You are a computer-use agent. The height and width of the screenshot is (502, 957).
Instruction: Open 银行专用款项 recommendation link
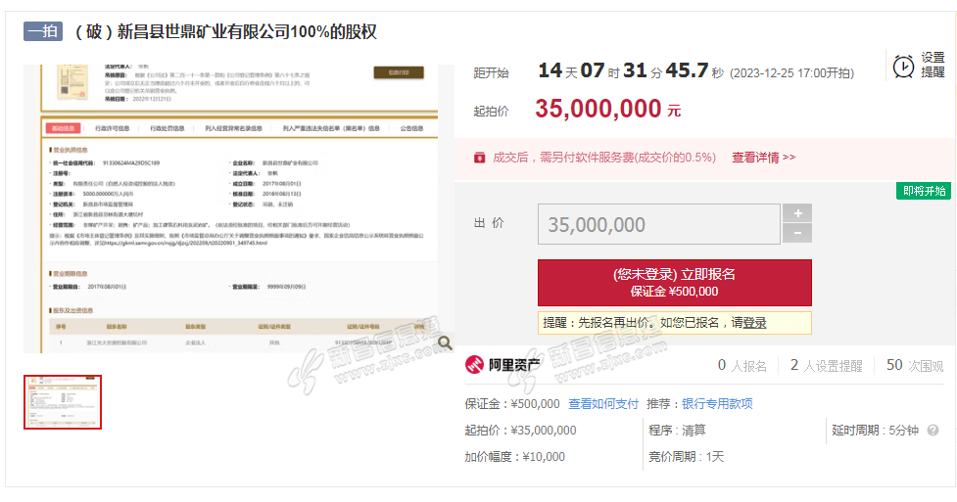pos(717,403)
